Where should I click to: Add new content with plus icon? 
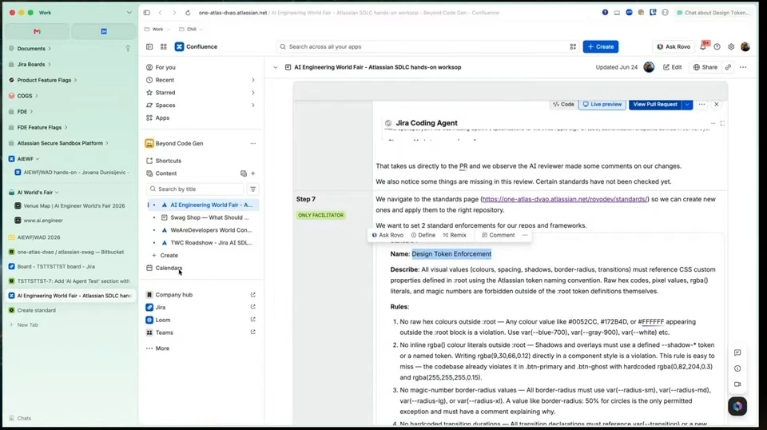coord(253,173)
